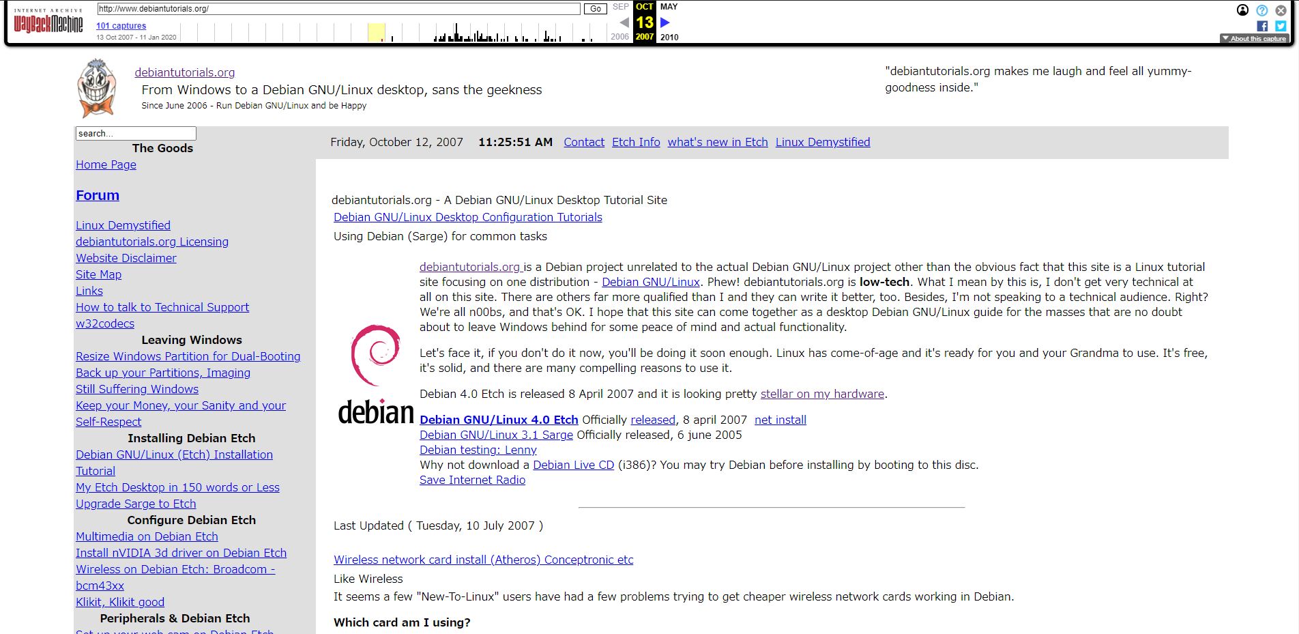Select highlighted 2007 section in capture timeline
This screenshot has width=1299, height=634.
click(377, 32)
